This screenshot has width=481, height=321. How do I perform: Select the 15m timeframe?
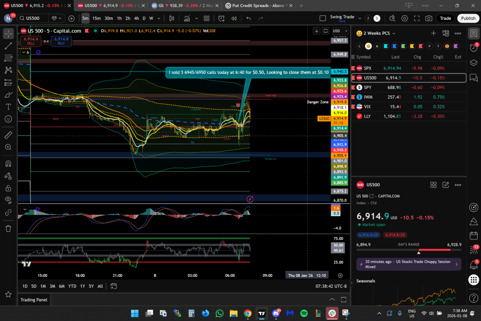(96, 18)
